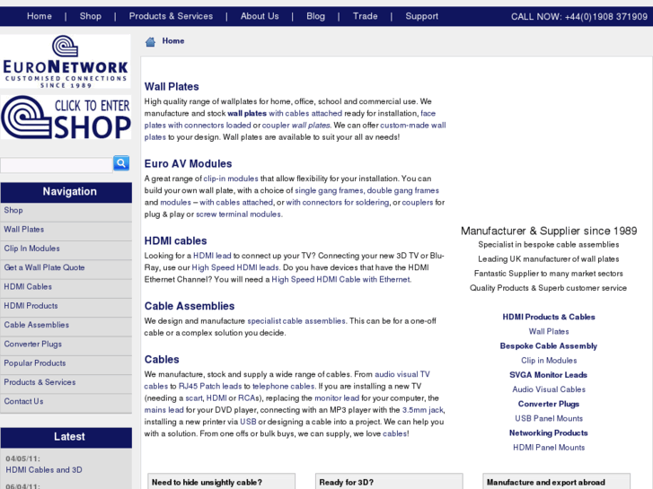The image size is (653, 489).
Task: Open Bespoke Cable Assembly link
Action: (549, 346)
